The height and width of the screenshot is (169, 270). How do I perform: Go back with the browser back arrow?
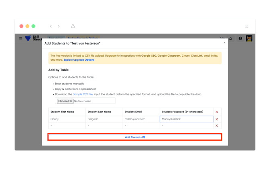pos(51,26)
